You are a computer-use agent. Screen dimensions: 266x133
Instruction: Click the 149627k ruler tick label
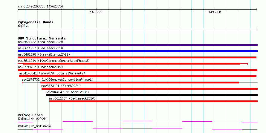click(x=96, y=12)
